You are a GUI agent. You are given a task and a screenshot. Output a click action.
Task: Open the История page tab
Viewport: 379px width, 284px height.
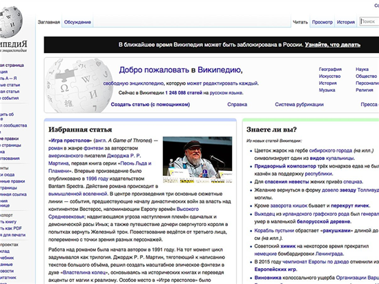click(346, 22)
